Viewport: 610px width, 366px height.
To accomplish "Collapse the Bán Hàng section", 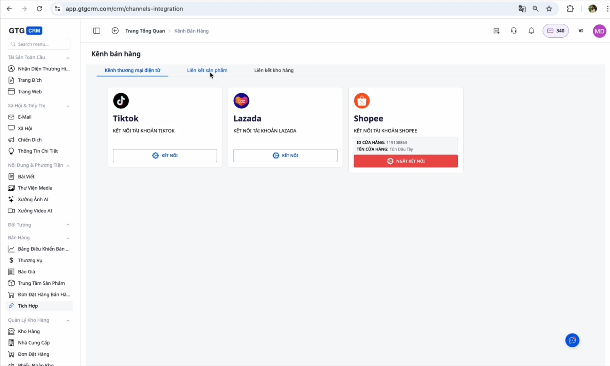I will click(68, 238).
